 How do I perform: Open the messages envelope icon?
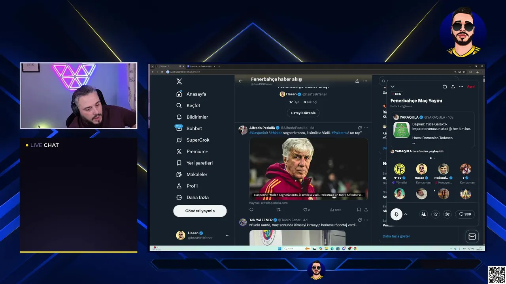tap(472, 236)
